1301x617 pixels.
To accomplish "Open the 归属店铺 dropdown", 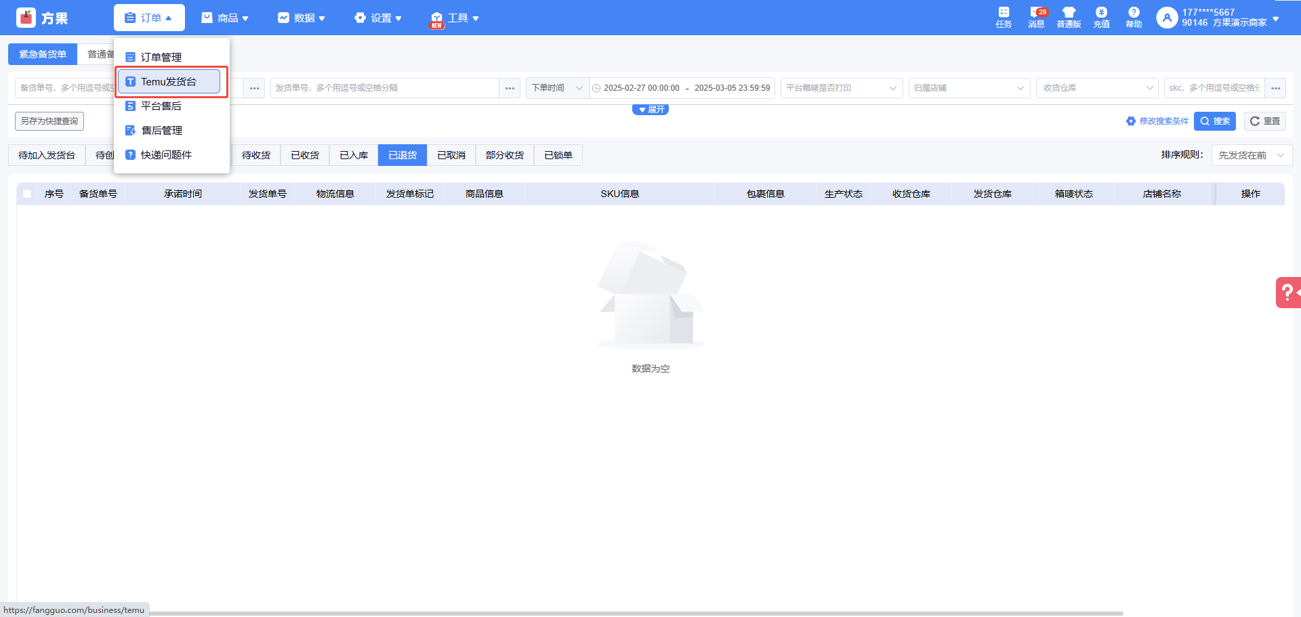I will [969, 88].
